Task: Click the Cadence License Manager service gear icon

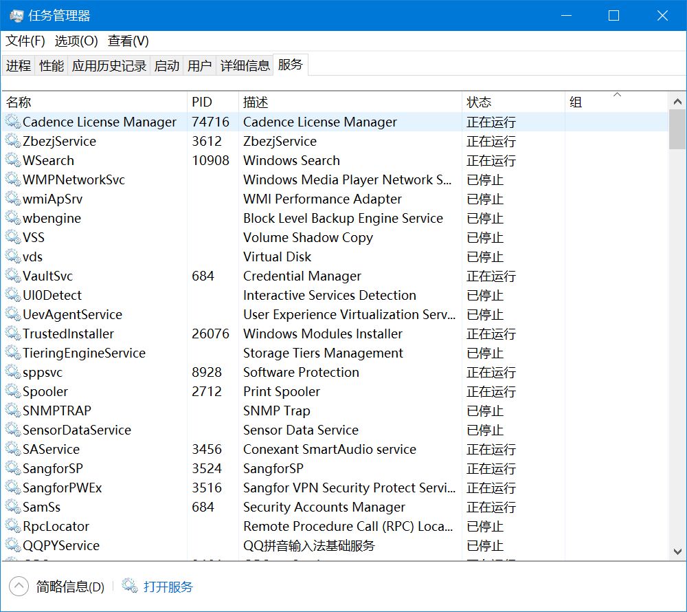Action: coord(12,122)
